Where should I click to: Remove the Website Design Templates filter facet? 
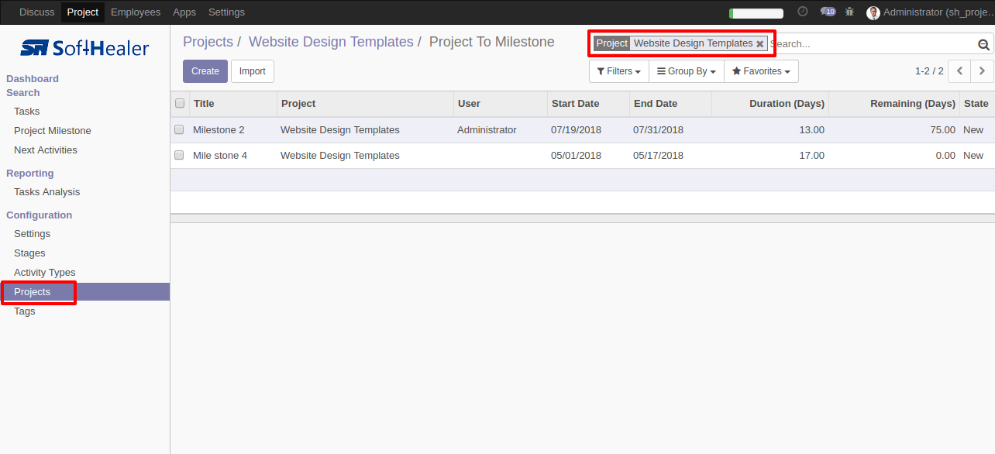(760, 44)
